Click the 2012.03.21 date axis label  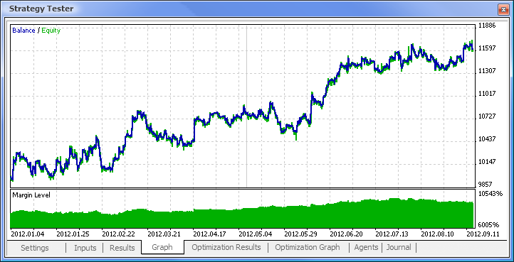(164, 234)
